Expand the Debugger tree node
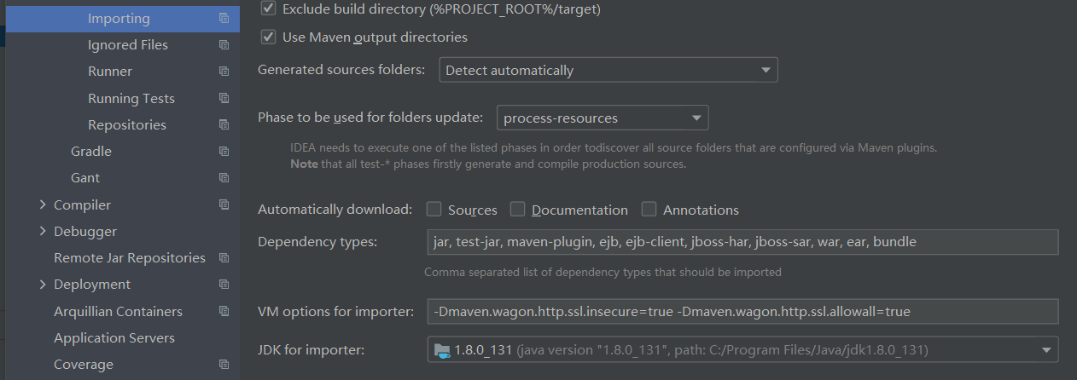Screen dimensions: 1077x380 [43, 232]
